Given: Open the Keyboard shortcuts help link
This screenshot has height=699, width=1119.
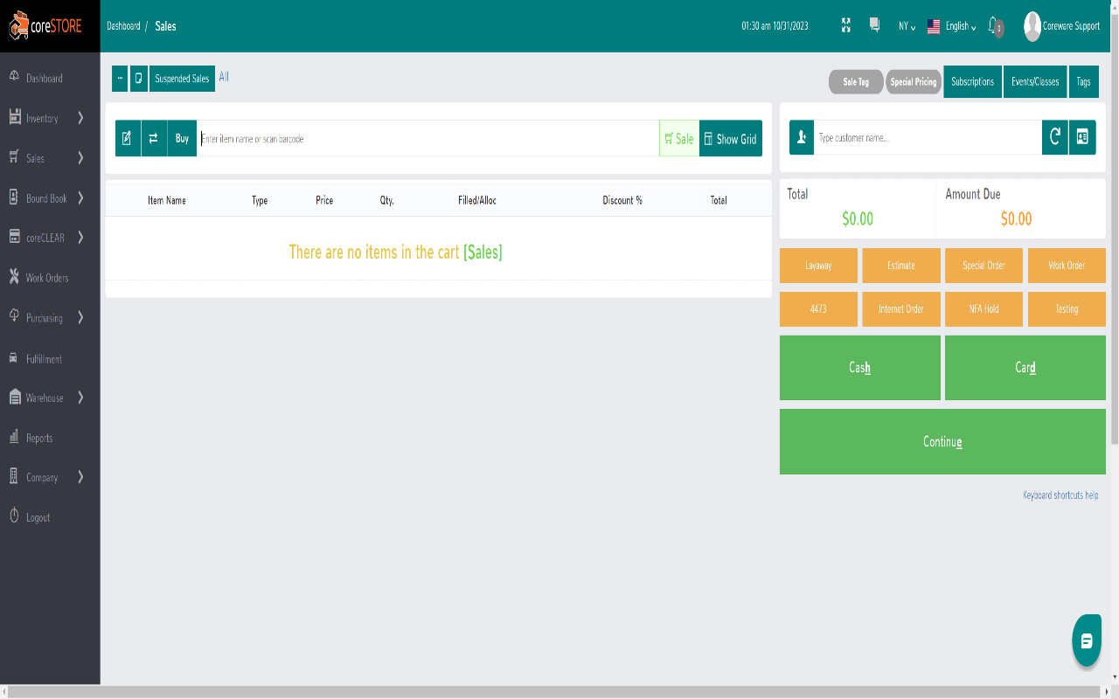Looking at the screenshot, I should pos(1060,495).
